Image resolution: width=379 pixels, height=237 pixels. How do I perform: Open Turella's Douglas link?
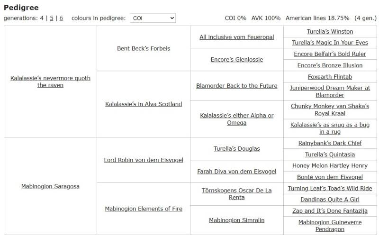coord(236,149)
